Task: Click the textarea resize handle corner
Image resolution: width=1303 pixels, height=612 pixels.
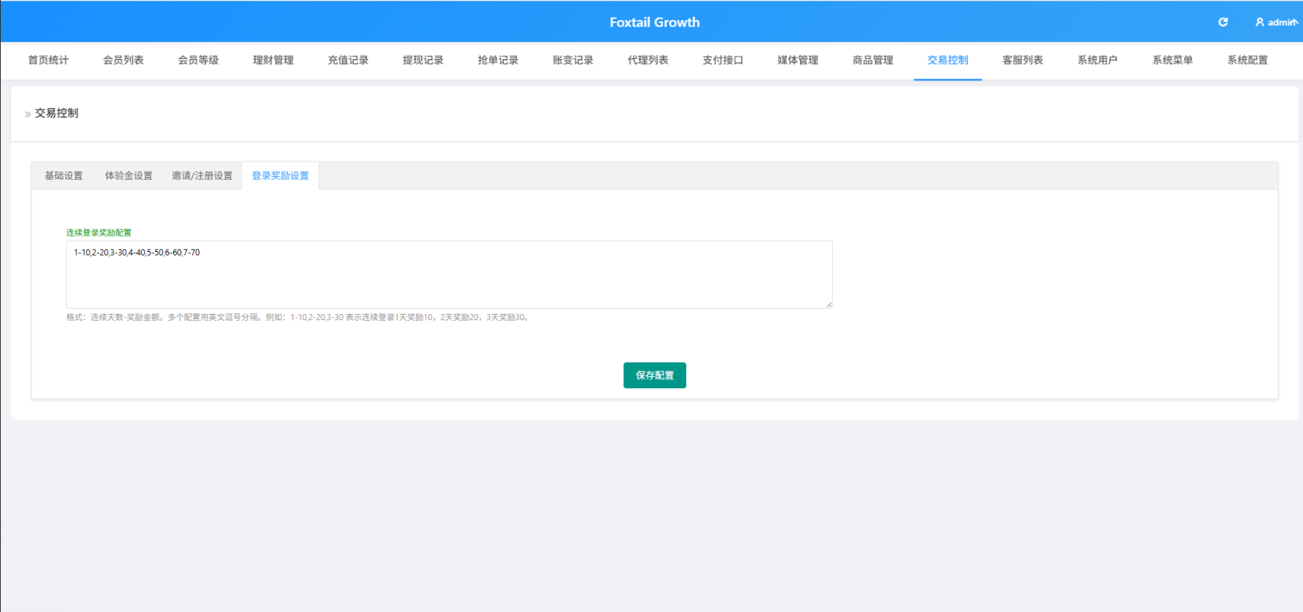Action: click(828, 304)
